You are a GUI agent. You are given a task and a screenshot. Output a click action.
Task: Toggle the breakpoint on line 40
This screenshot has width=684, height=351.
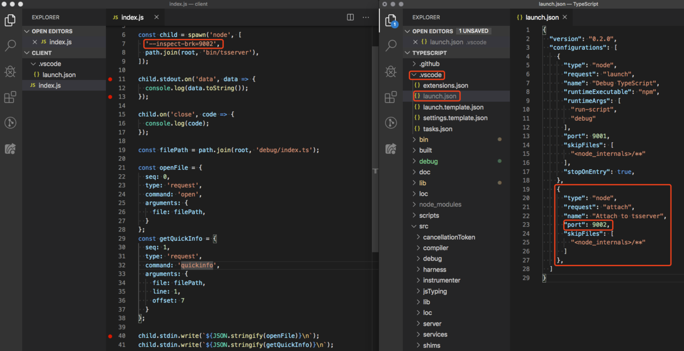tap(111, 336)
